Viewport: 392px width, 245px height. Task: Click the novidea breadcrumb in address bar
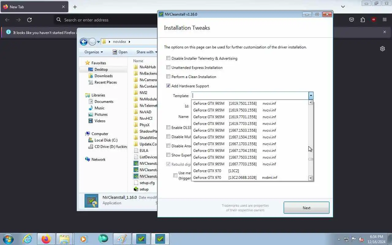pyautogui.click(x=119, y=42)
